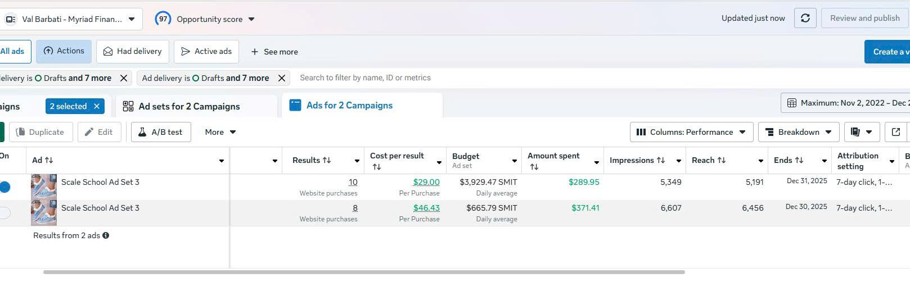Viewport: 910px width, 282px height.
Task: Click the A/B test flask button
Action: pyautogui.click(x=161, y=132)
